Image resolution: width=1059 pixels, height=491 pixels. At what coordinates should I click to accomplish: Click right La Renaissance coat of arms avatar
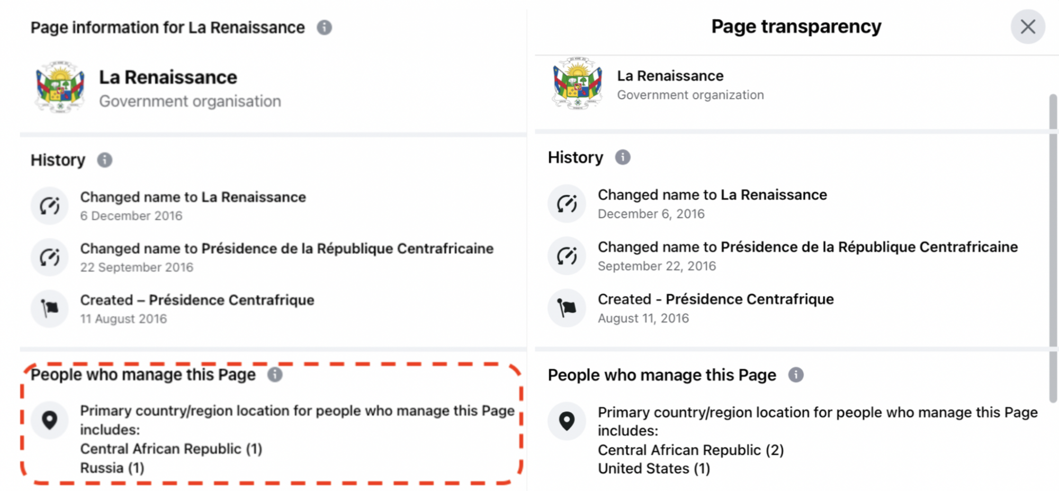pyautogui.click(x=577, y=84)
